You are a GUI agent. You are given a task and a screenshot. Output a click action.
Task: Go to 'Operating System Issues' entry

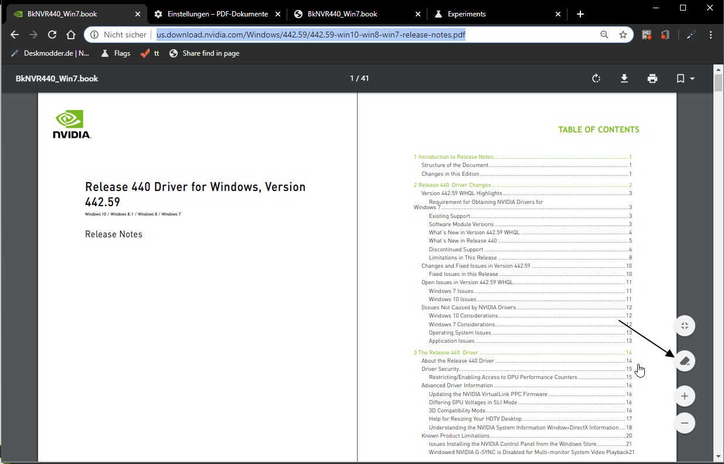pos(530,333)
